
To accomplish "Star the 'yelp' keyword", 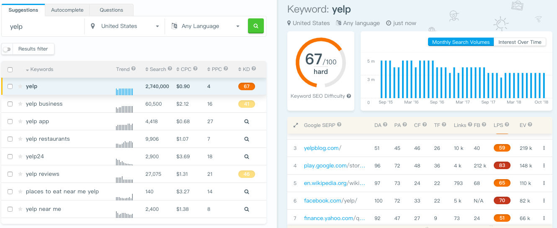I will click(20, 86).
